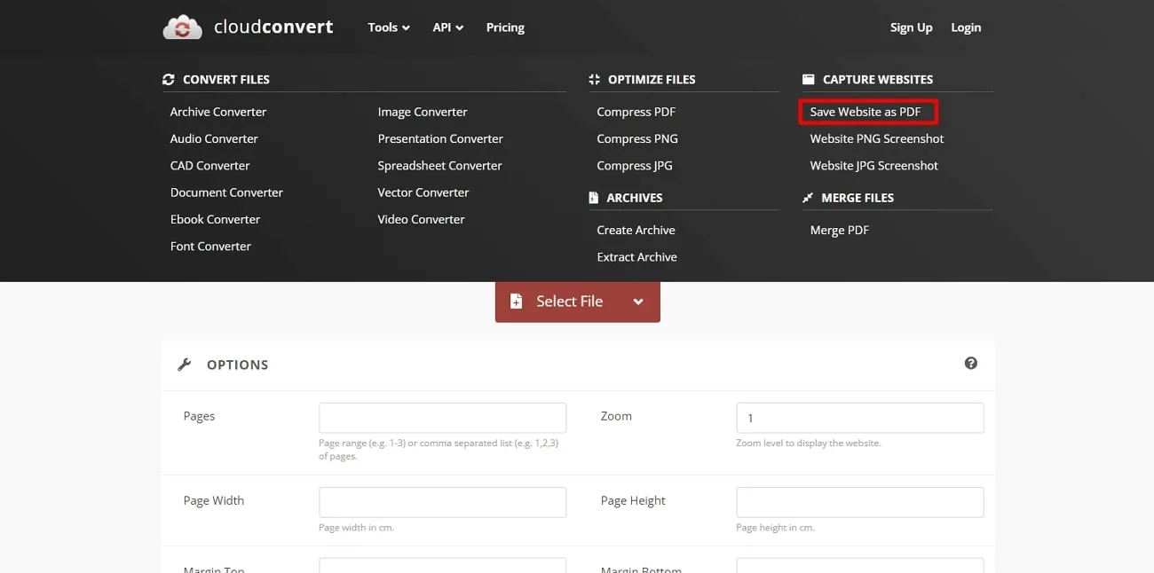
Task: Select the Page Height input field
Action: click(x=859, y=502)
